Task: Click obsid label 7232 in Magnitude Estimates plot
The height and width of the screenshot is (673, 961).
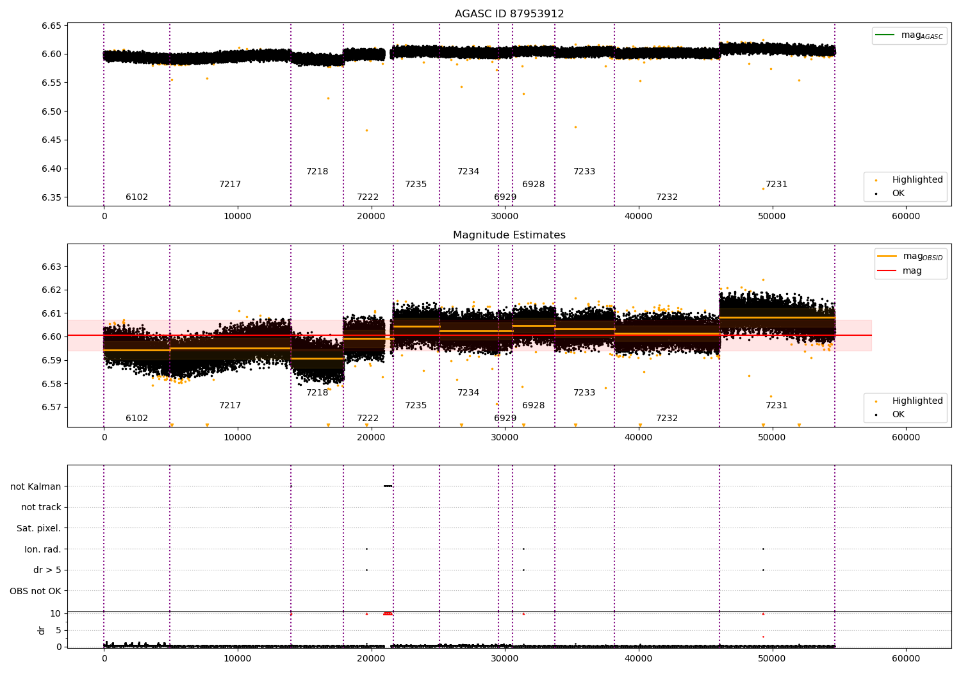Action: coord(667,419)
